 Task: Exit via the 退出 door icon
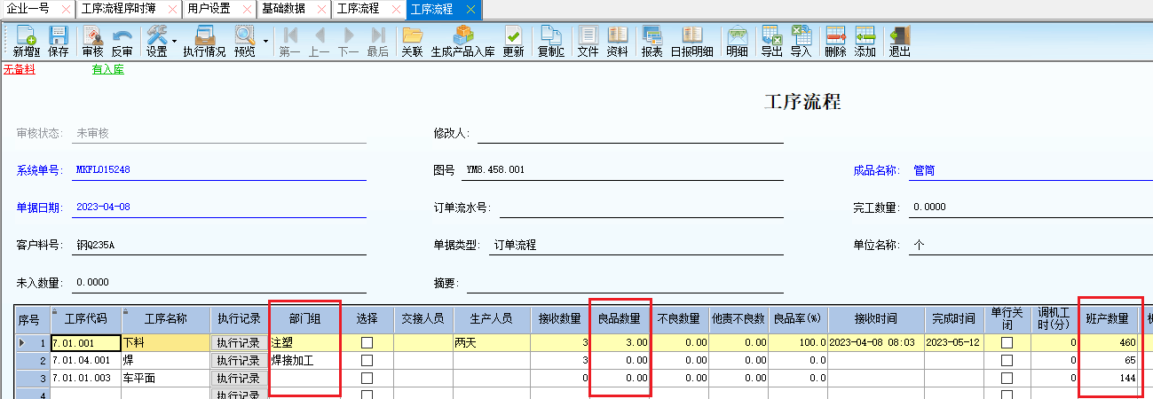[899, 41]
